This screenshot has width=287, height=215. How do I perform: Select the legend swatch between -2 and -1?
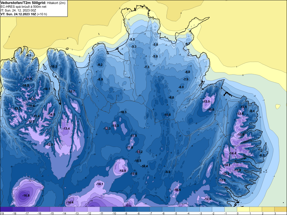pyautogui.click(x=218, y=210)
